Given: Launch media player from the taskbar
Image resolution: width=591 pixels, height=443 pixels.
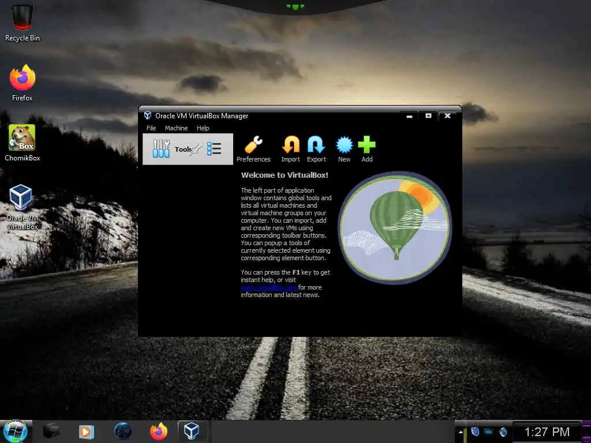Looking at the screenshot, I should pyautogui.click(x=87, y=431).
